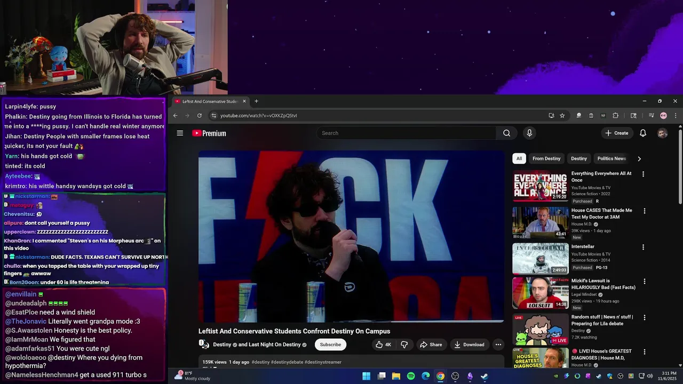Open Microsoft Edge from the taskbar

pos(426,376)
